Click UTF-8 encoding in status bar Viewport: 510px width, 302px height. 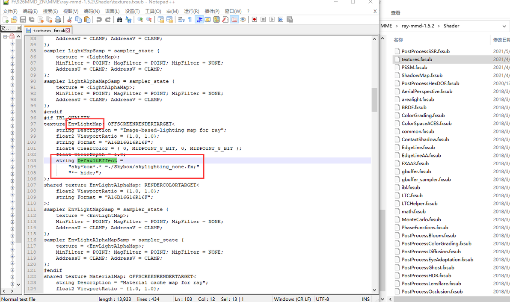pos(322,299)
